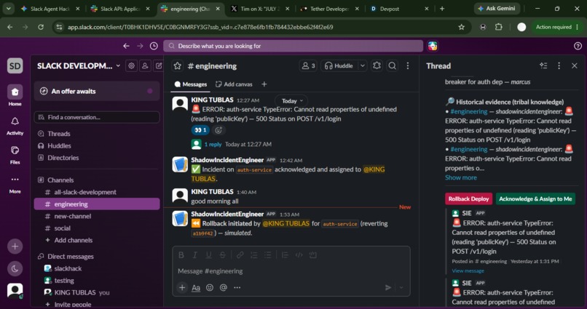This screenshot has height=309, width=587.
Task: Toggle italic formatting in composer
Action: 194,254
